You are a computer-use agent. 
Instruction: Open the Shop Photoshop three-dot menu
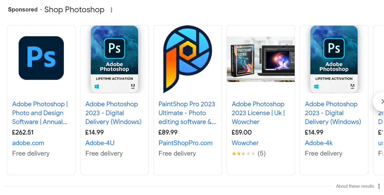111,10
